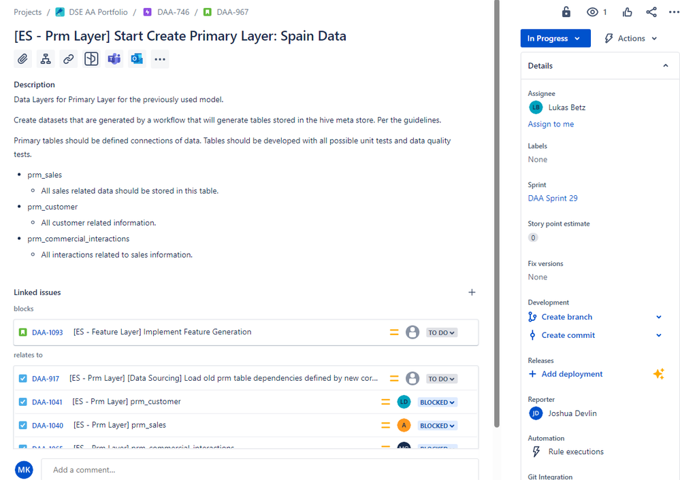The image size is (680, 480).
Task: Navigate to DAA-746 breadcrumb
Action: click(173, 12)
